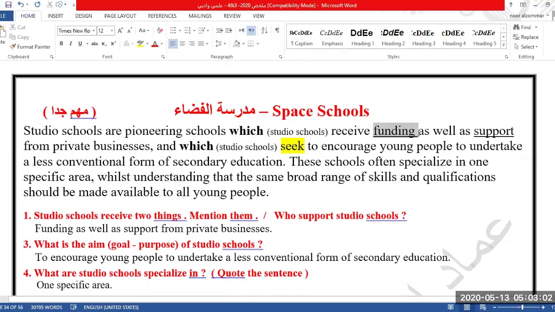Screen dimensions: 555x312
Task: Open Word Help
Action: click(511, 5)
